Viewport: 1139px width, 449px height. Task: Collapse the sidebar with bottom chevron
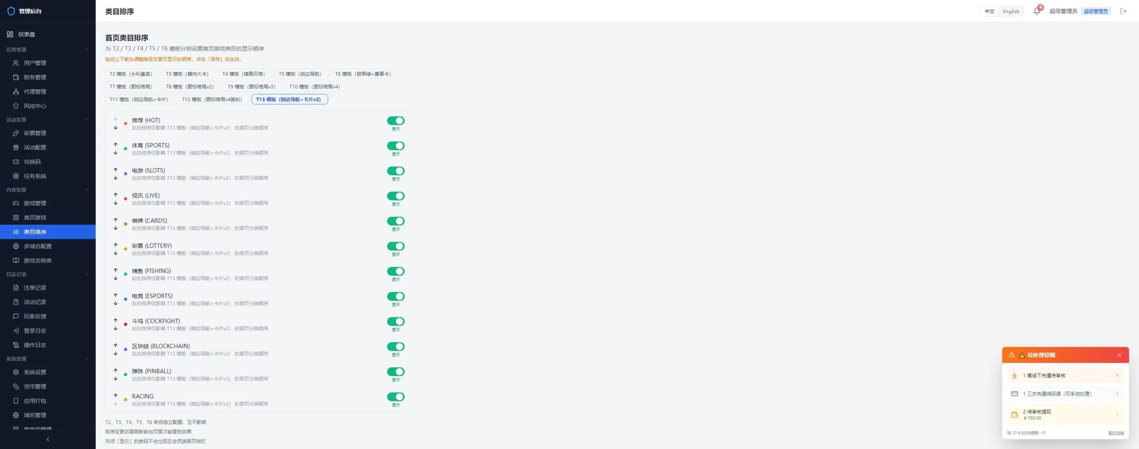point(48,439)
